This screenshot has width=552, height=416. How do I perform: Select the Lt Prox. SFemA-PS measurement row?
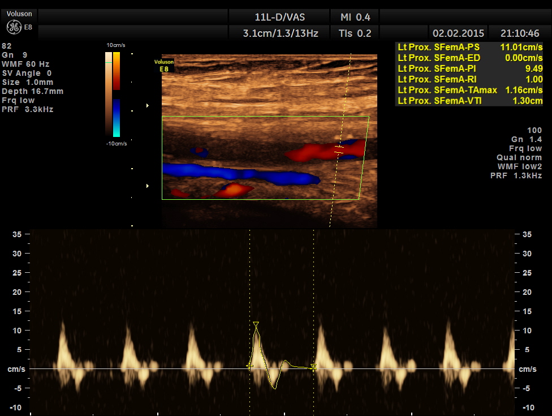(x=470, y=47)
